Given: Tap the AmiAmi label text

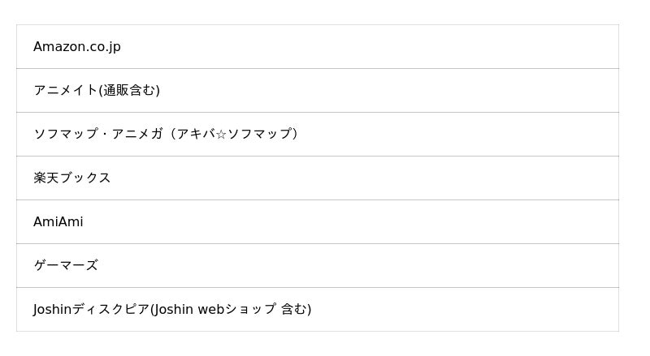Looking at the screenshot, I should click(58, 222).
